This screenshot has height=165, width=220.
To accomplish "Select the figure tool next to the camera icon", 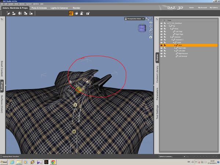I will pos(82,14).
